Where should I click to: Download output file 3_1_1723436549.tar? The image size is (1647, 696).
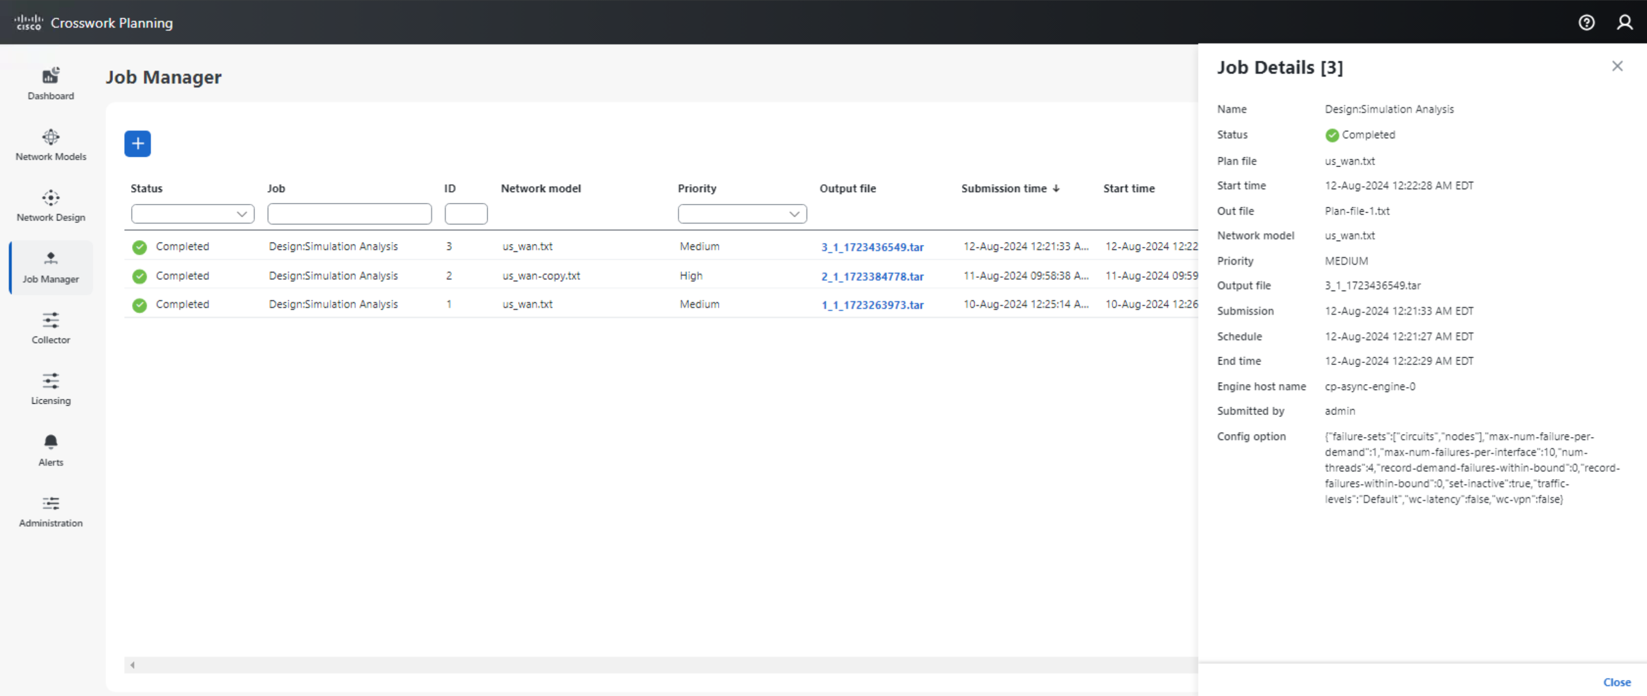pyautogui.click(x=872, y=247)
